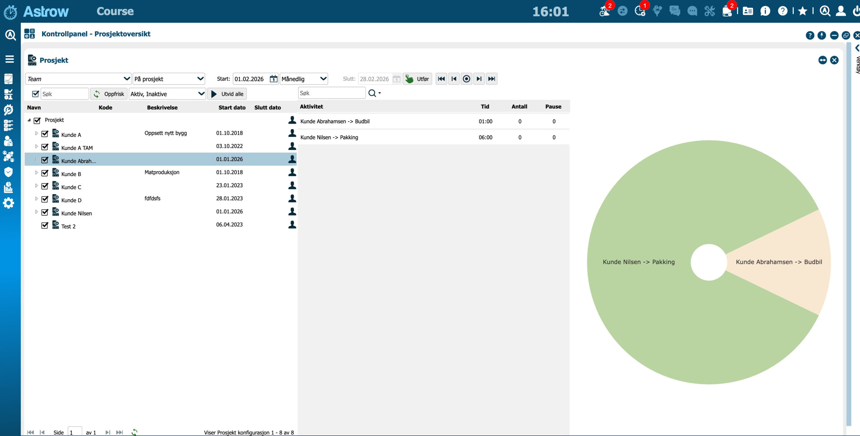Click the current period circle button
The height and width of the screenshot is (436, 860).
466,79
